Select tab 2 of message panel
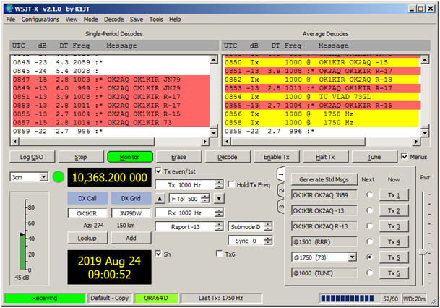Viewport: 440px width, 308px height. pos(281,190)
